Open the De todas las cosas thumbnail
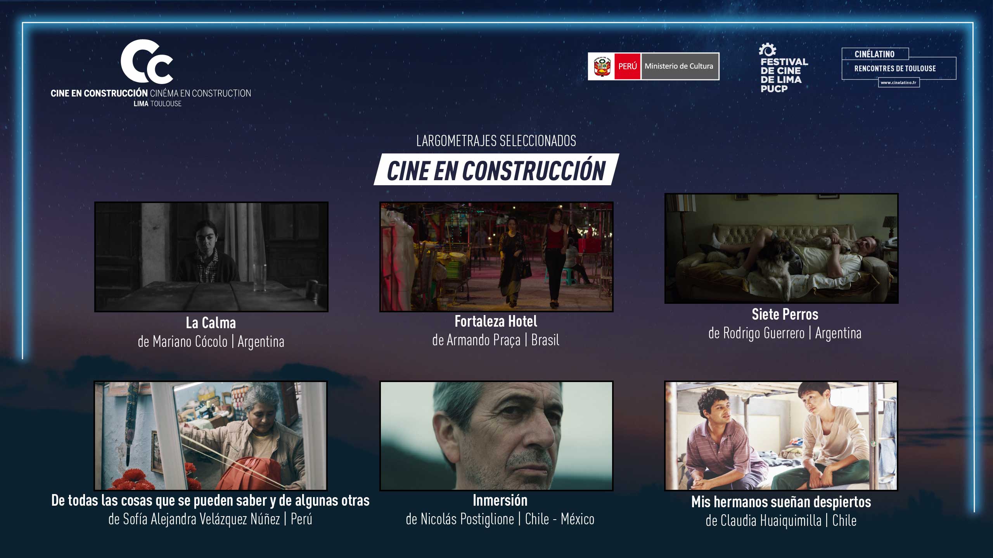Viewport: 993px width, 558px height. (211, 436)
